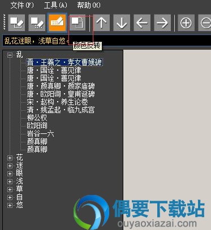The height and width of the screenshot is (230, 211).
Task: Expand the 迷 tree node
Action: 10,166
